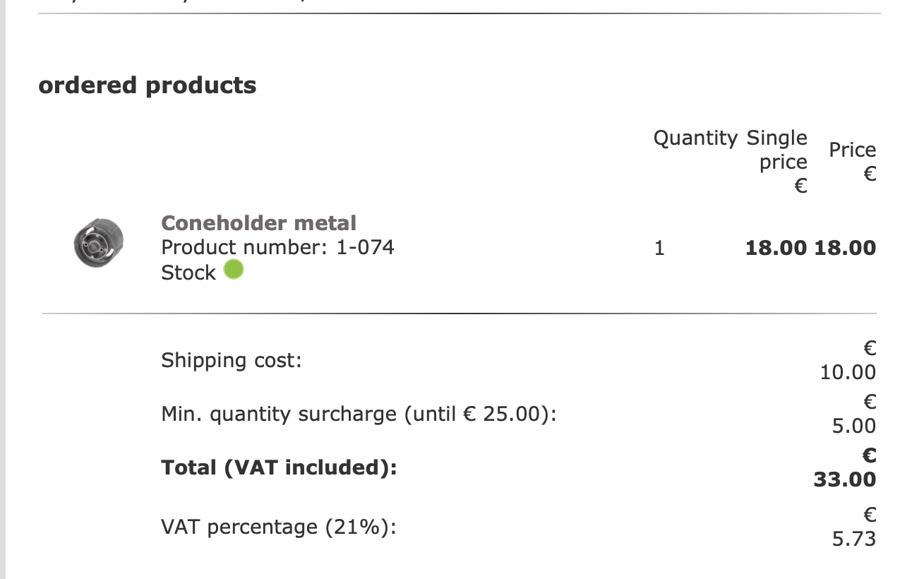This screenshot has width=912, height=579.
Task: Click the VAT percentage (21%) label
Action: [x=278, y=527]
